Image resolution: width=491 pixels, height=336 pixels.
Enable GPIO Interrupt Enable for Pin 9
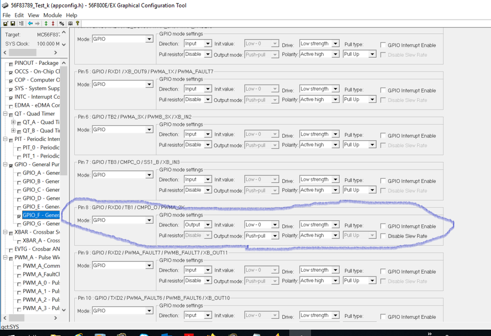(383, 271)
